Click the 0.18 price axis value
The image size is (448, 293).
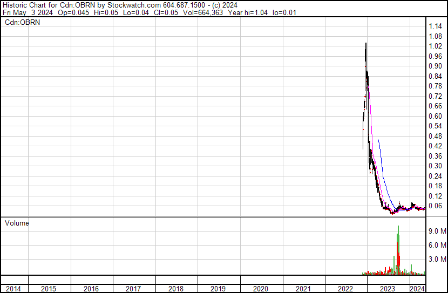(x=436, y=186)
